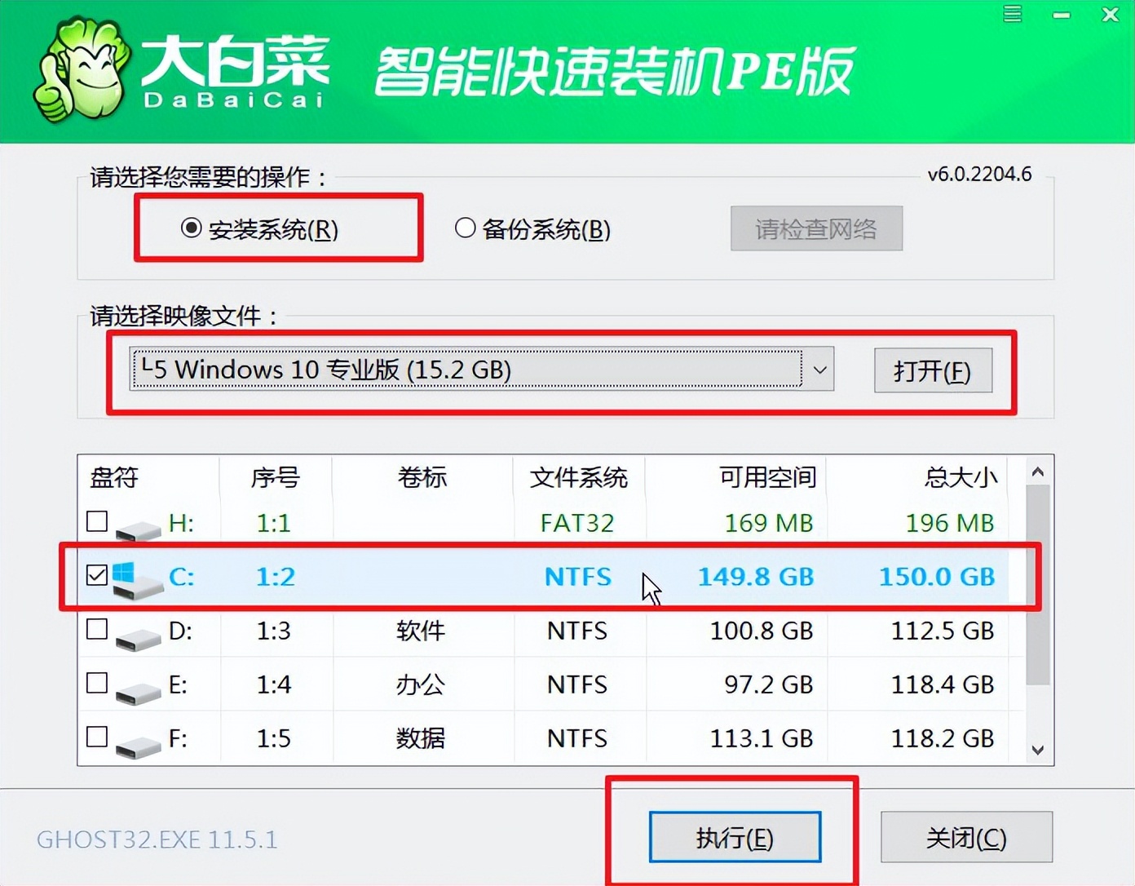Select the 安装系统(R) radio option
The width and height of the screenshot is (1135, 886).
(x=190, y=229)
